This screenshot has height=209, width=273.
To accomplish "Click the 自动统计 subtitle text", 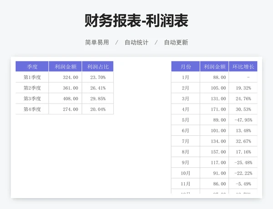I will point(136,42).
